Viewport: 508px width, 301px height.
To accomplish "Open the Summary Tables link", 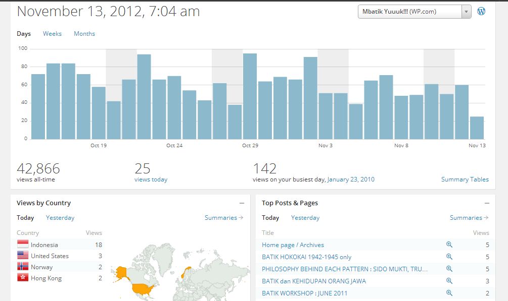I will pos(465,179).
